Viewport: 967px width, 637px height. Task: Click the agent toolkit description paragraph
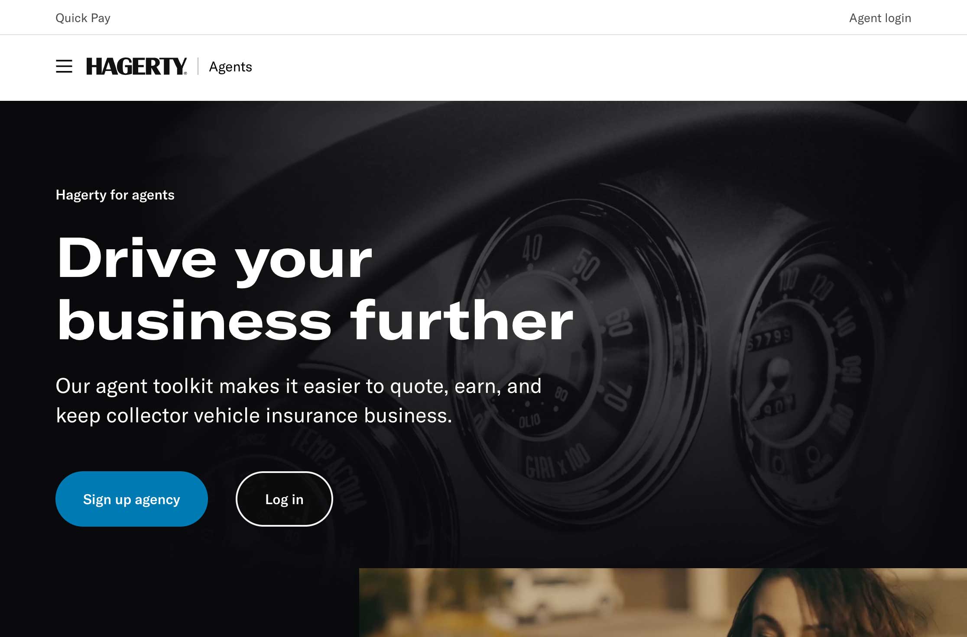pos(299,400)
